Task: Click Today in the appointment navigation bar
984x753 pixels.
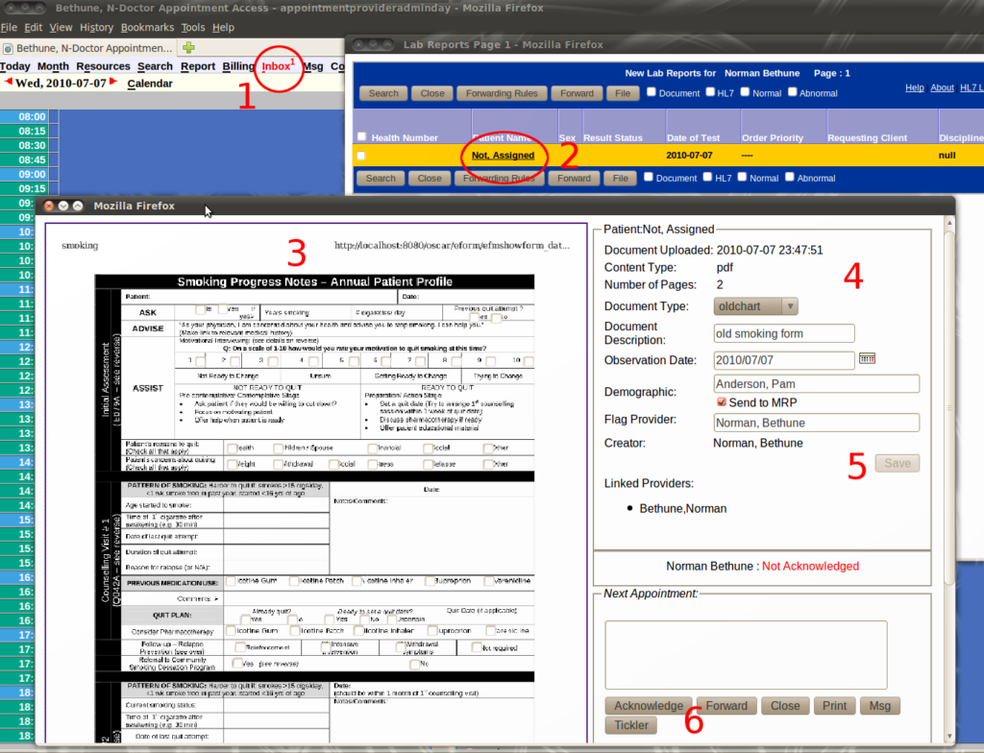Action: pos(15,66)
